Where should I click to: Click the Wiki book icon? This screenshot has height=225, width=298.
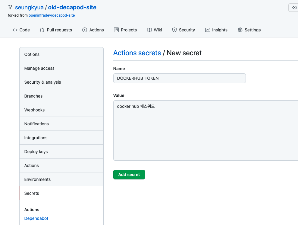point(149,30)
